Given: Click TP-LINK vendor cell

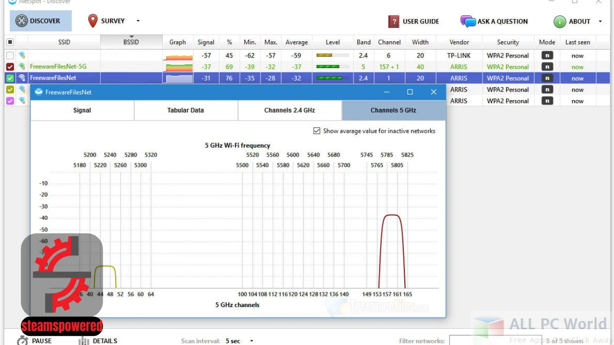Looking at the screenshot, I should [459, 56].
